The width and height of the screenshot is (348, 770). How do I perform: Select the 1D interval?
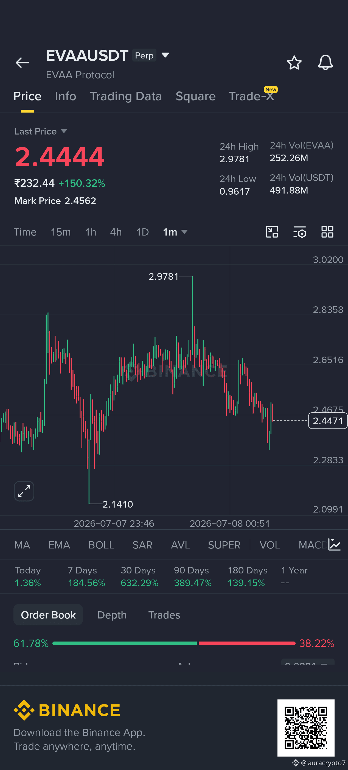click(x=142, y=232)
